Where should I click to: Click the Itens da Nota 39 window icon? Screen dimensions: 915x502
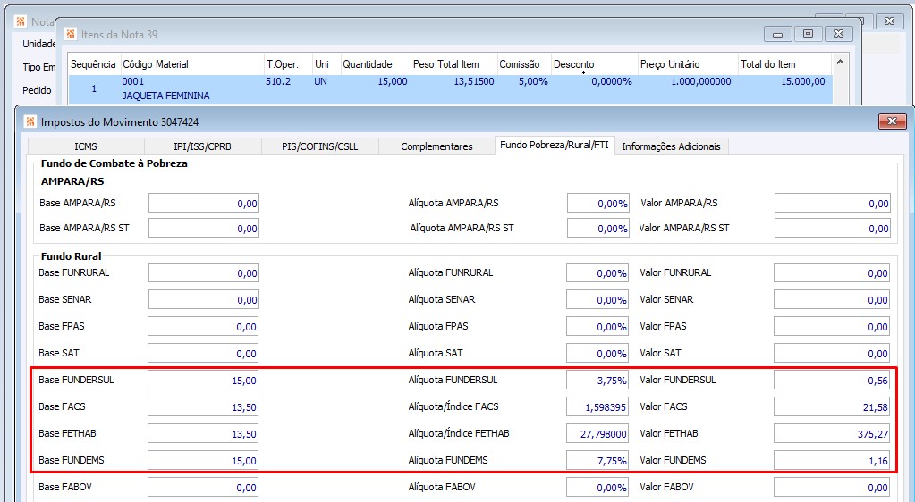pyautogui.click(x=70, y=35)
